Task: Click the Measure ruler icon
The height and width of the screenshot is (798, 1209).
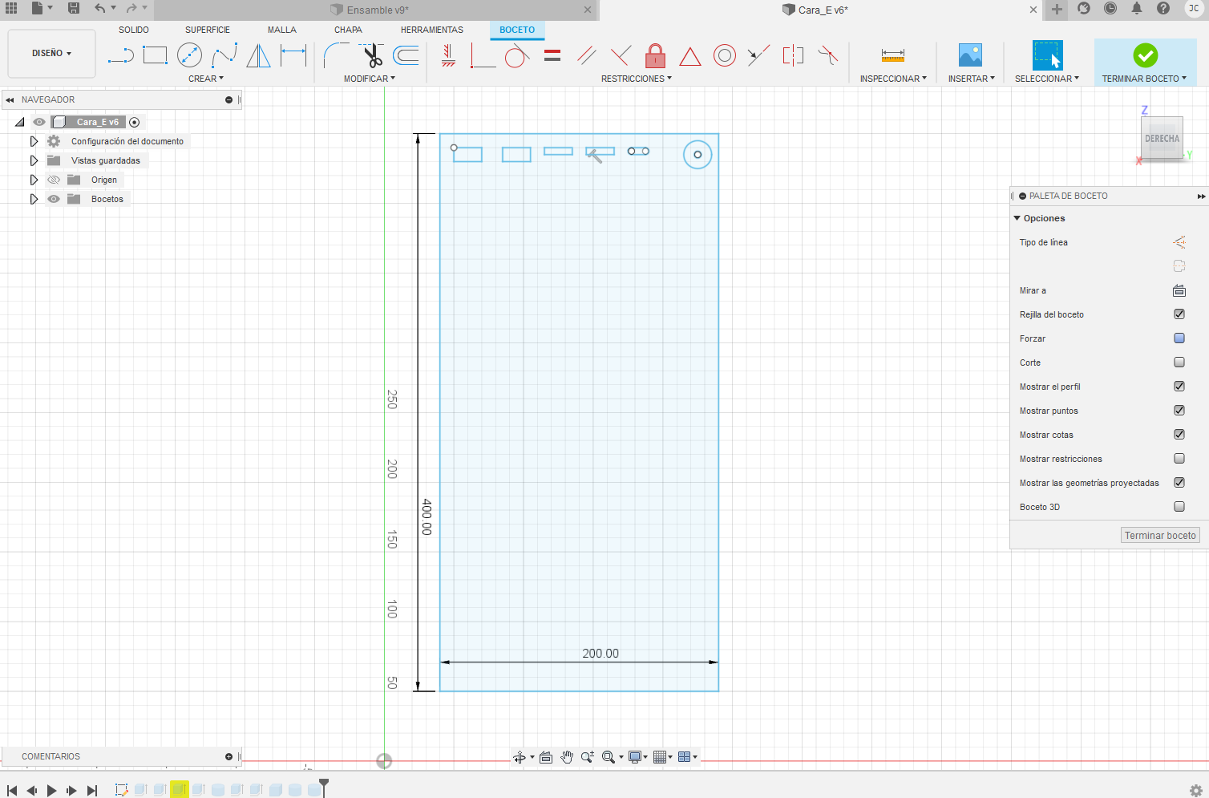Action: click(892, 55)
